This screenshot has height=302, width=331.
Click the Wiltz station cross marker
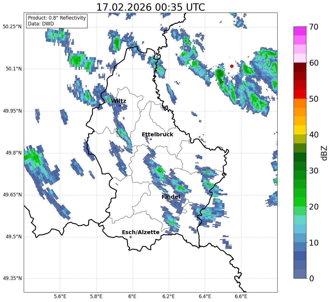[x=120, y=106]
